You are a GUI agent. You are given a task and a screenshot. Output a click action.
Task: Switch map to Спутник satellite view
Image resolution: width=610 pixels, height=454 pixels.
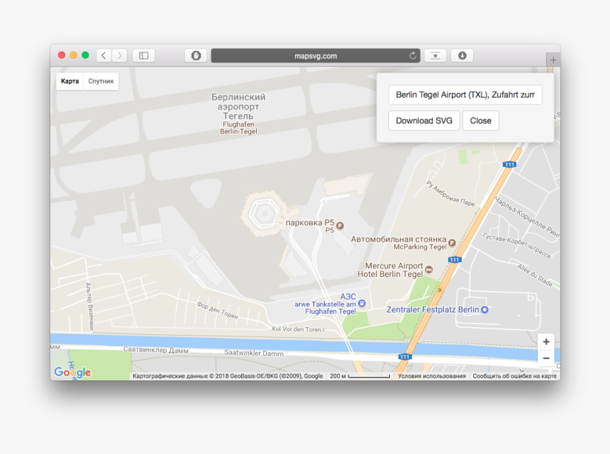click(x=101, y=81)
